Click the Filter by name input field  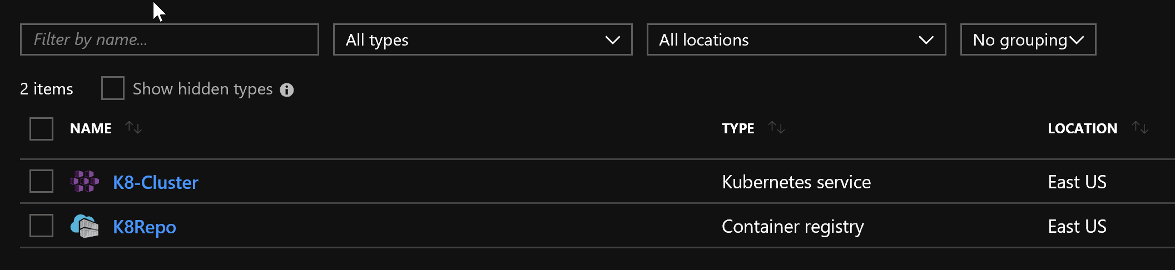click(x=170, y=39)
